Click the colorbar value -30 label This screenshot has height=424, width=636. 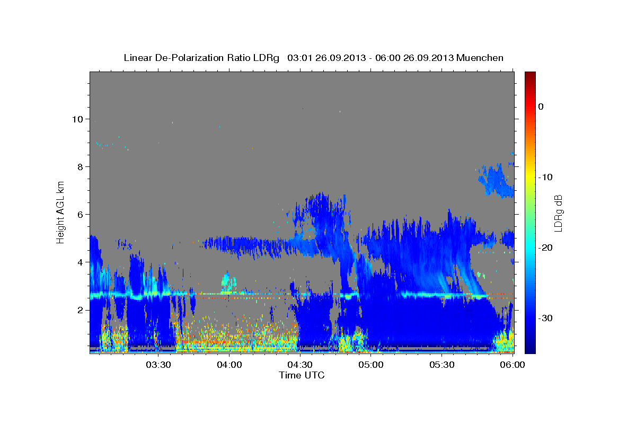tap(545, 318)
